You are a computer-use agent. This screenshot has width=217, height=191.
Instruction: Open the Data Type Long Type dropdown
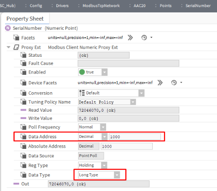[x=117, y=175]
